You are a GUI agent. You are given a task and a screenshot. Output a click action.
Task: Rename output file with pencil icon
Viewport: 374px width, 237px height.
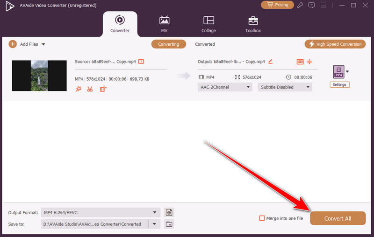[270, 62]
